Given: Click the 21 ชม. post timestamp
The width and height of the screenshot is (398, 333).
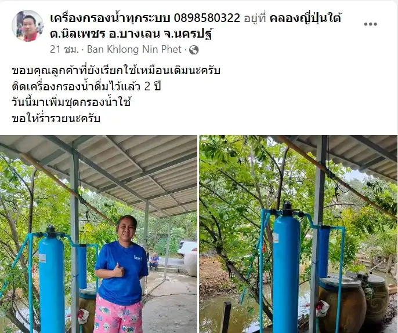Looking at the screenshot, I should 64,49.
